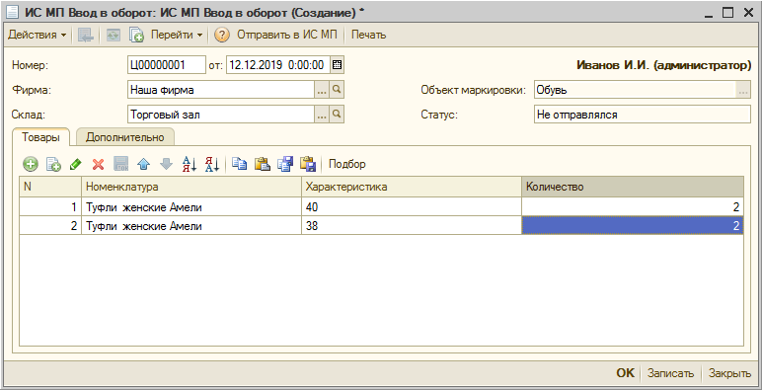Switch to the Дополнительно tab
Image resolution: width=762 pixels, height=390 pixels.
(x=125, y=137)
